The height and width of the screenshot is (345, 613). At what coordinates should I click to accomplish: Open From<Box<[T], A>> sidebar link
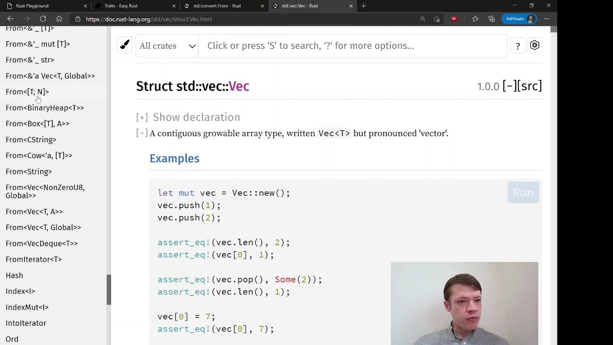point(37,124)
